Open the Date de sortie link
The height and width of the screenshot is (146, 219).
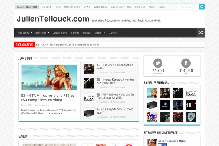[x=72, y=7]
